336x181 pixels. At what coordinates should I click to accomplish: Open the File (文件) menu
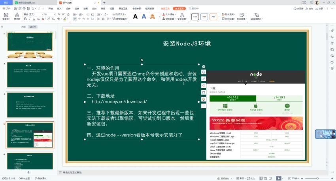(x=7, y=9)
